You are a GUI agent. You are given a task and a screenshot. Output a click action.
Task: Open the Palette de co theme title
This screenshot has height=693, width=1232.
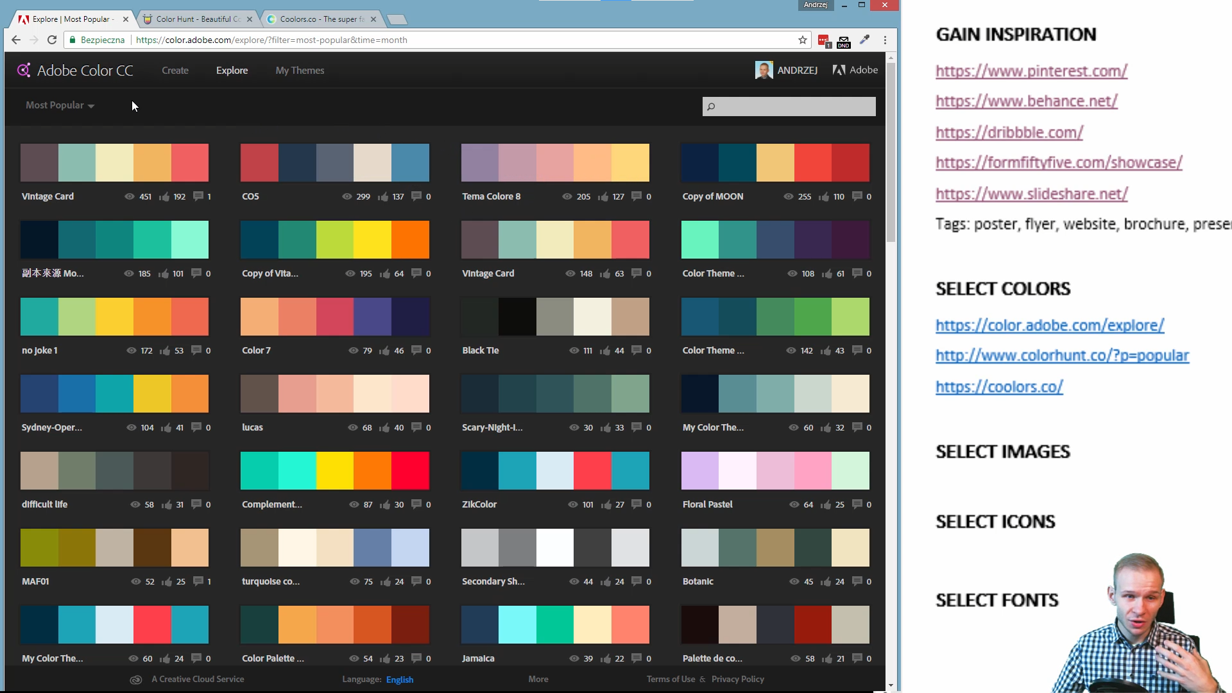(712, 658)
